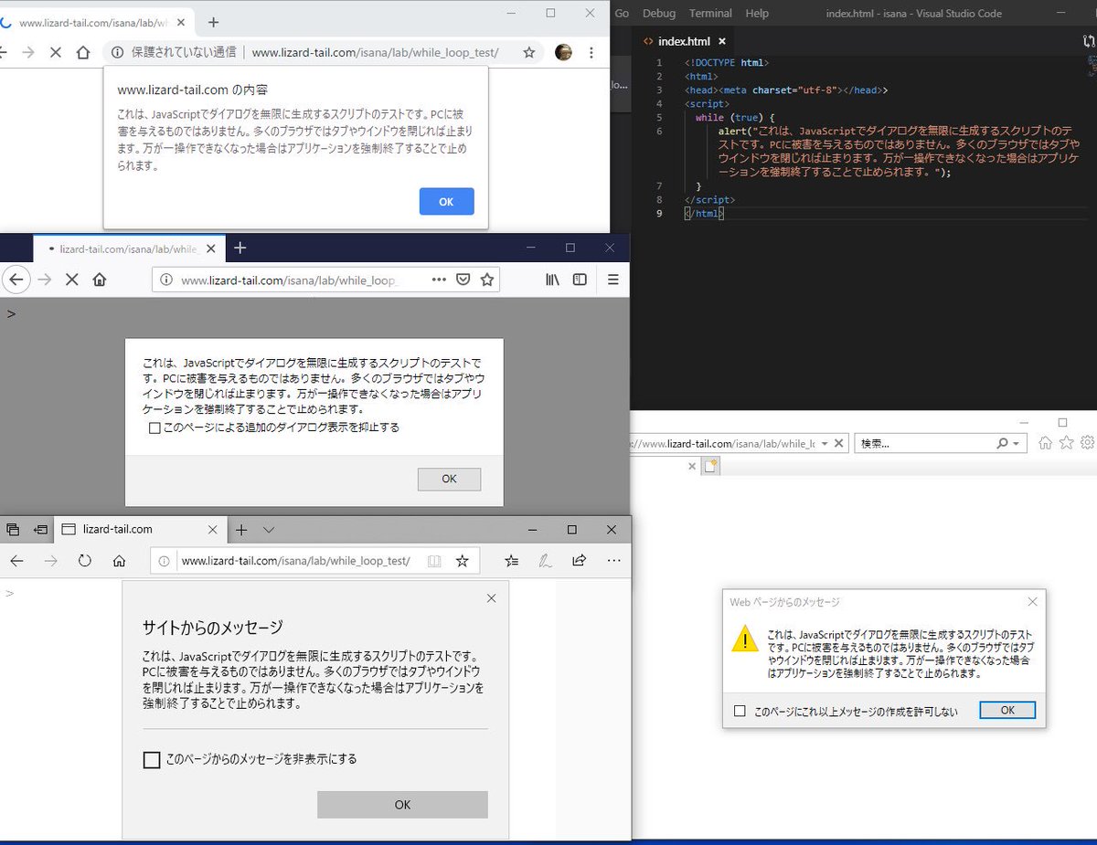
Task: Open the Firefox Library icon
Action: pyautogui.click(x=552, y=280)
